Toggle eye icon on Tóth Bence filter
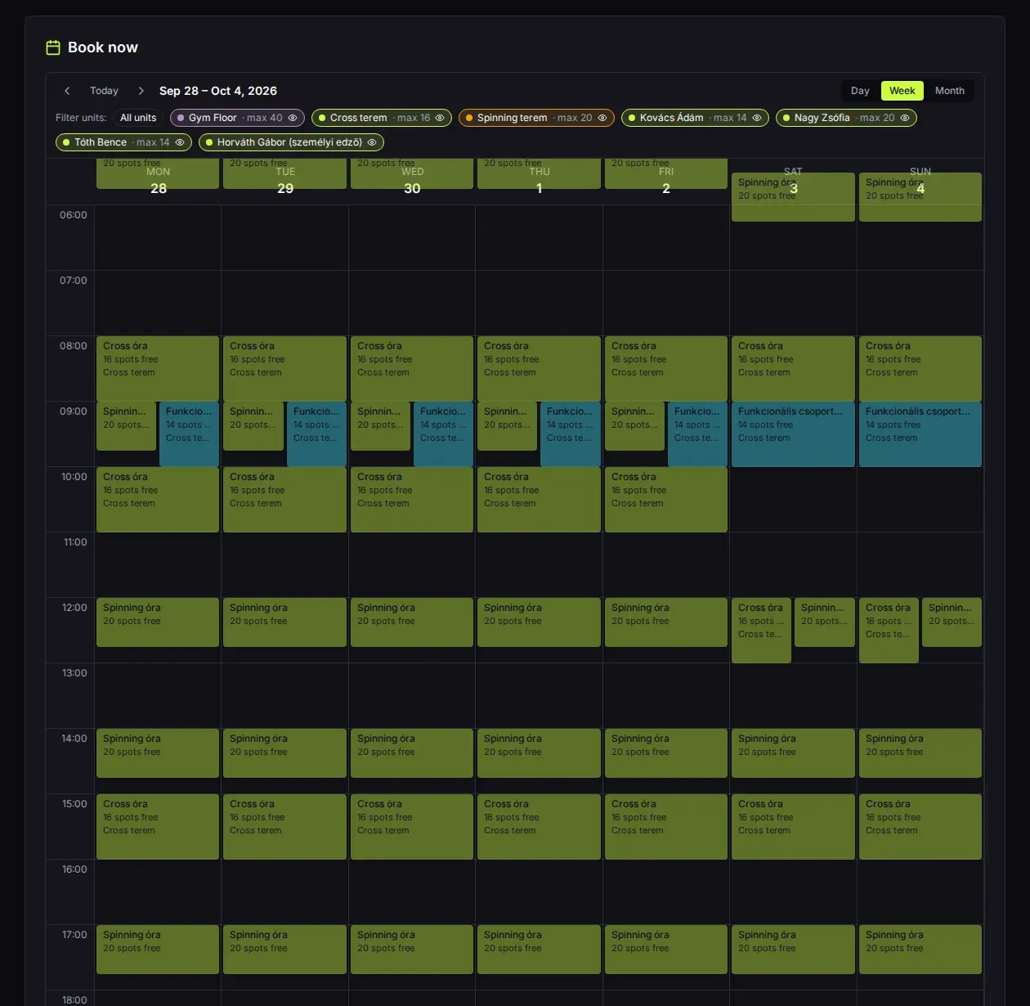Image resolution: width=1030 pixels, height=1006 pixels. point(180,142)
